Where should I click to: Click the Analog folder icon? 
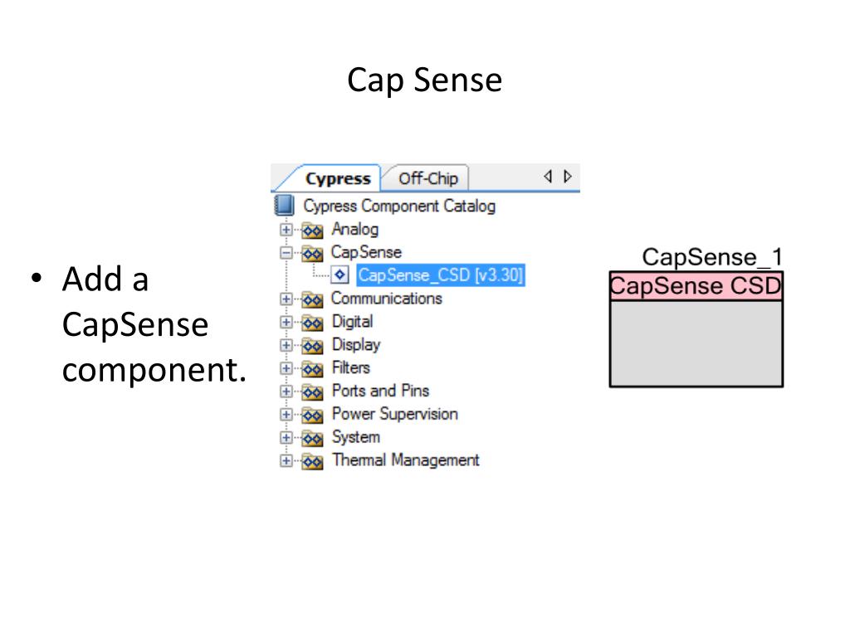tap(312, 231)
